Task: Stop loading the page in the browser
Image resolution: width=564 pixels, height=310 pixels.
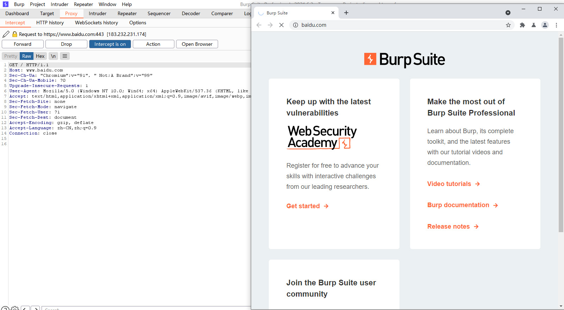Action: coord(281,25)
